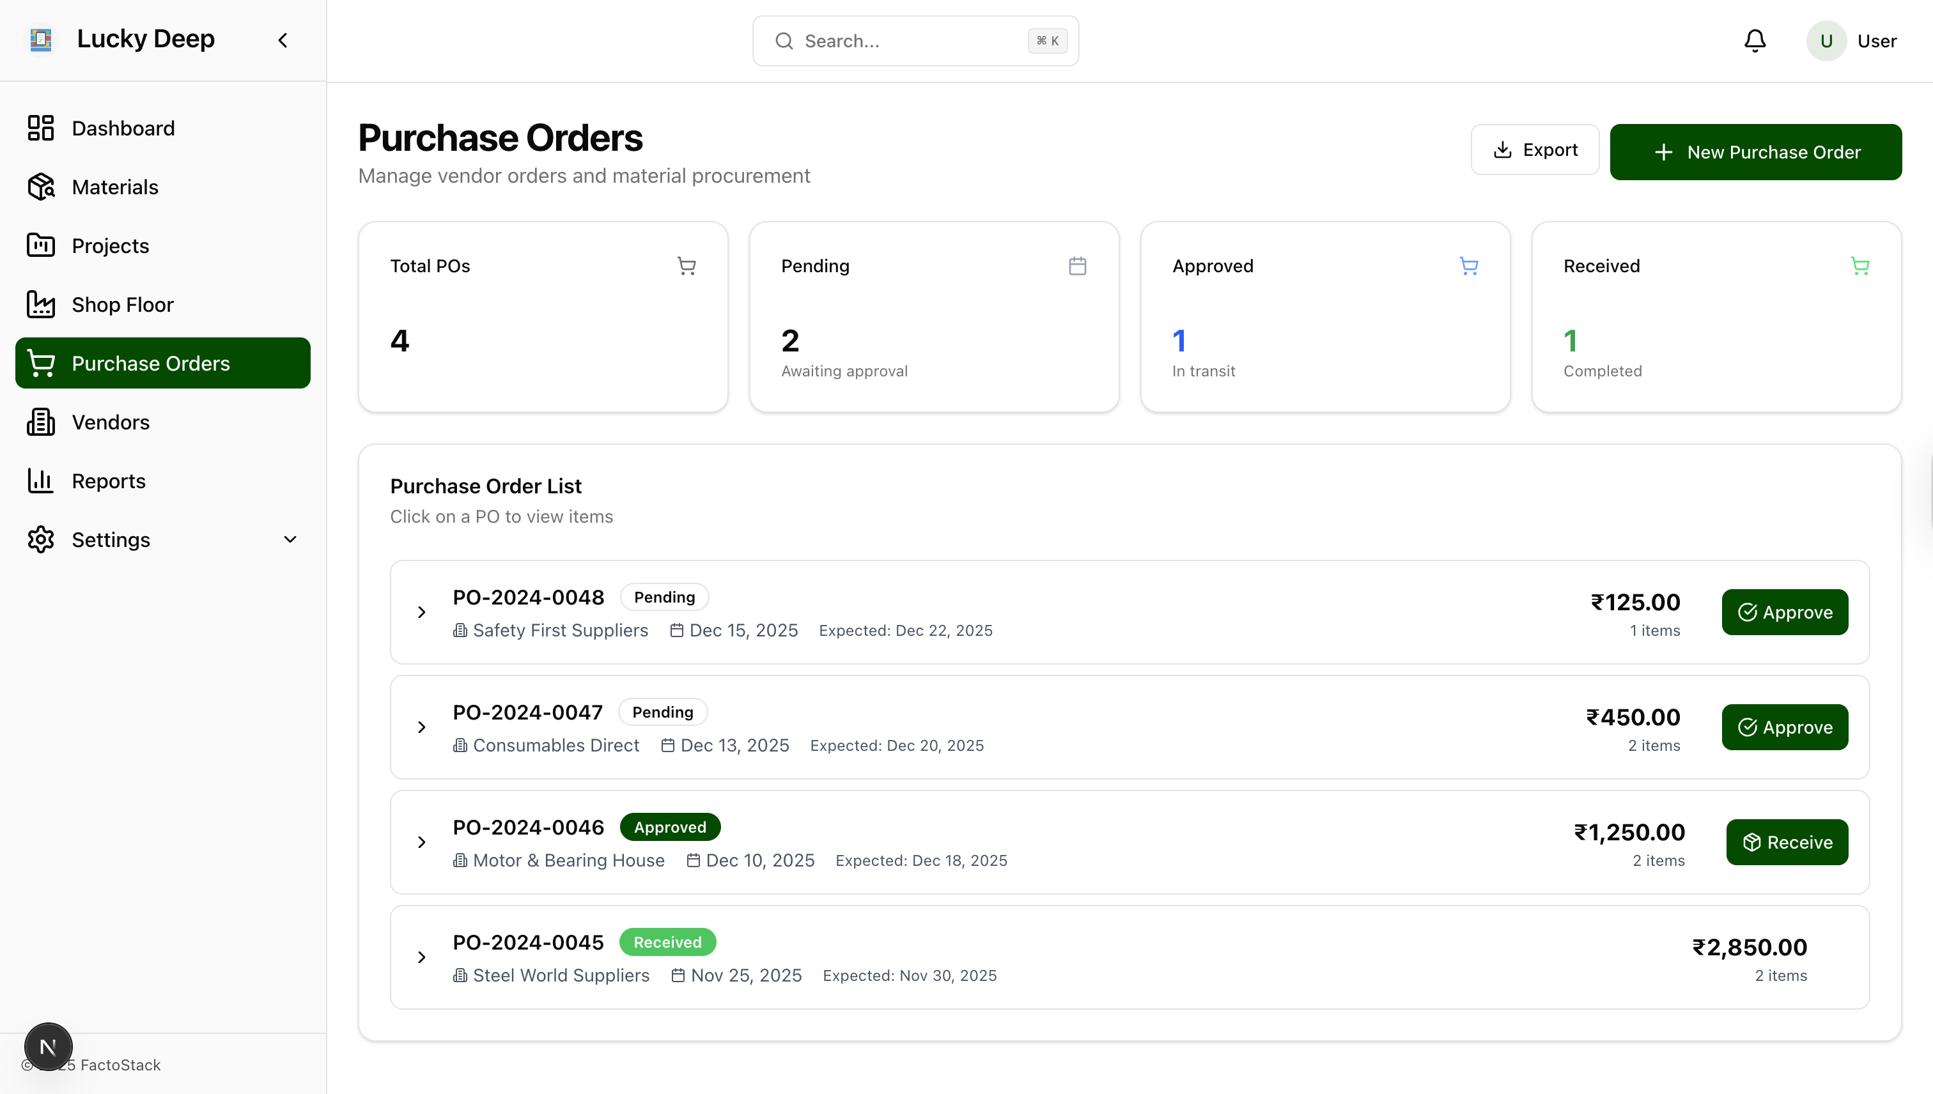Approve PO-2024-0047
This screenshot has height=1094, width=1933.
coord(1784,727)
